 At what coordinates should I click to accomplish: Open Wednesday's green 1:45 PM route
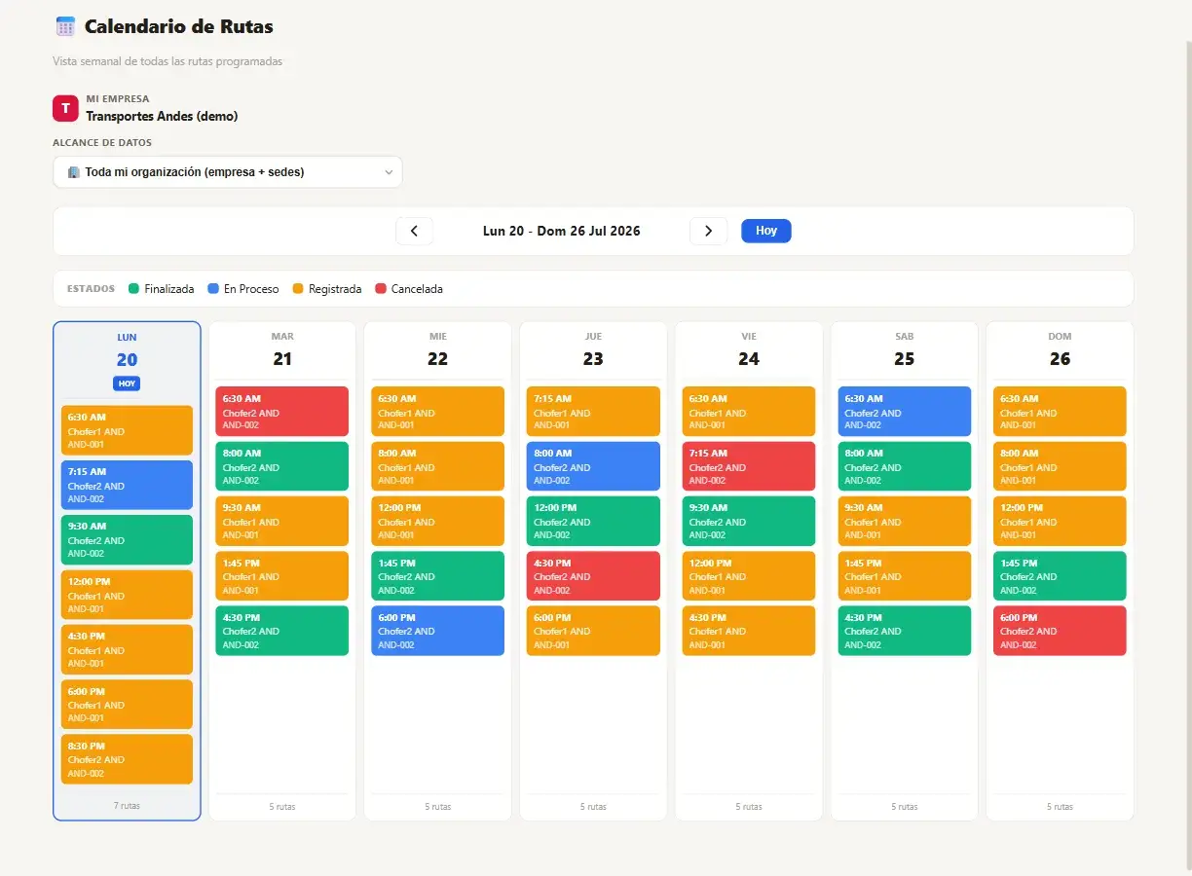point(438,576)
